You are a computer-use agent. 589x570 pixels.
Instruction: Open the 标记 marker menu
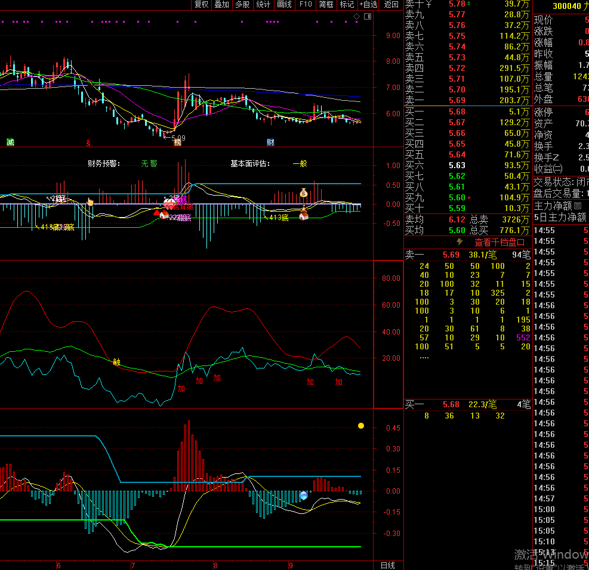point(347,5)
